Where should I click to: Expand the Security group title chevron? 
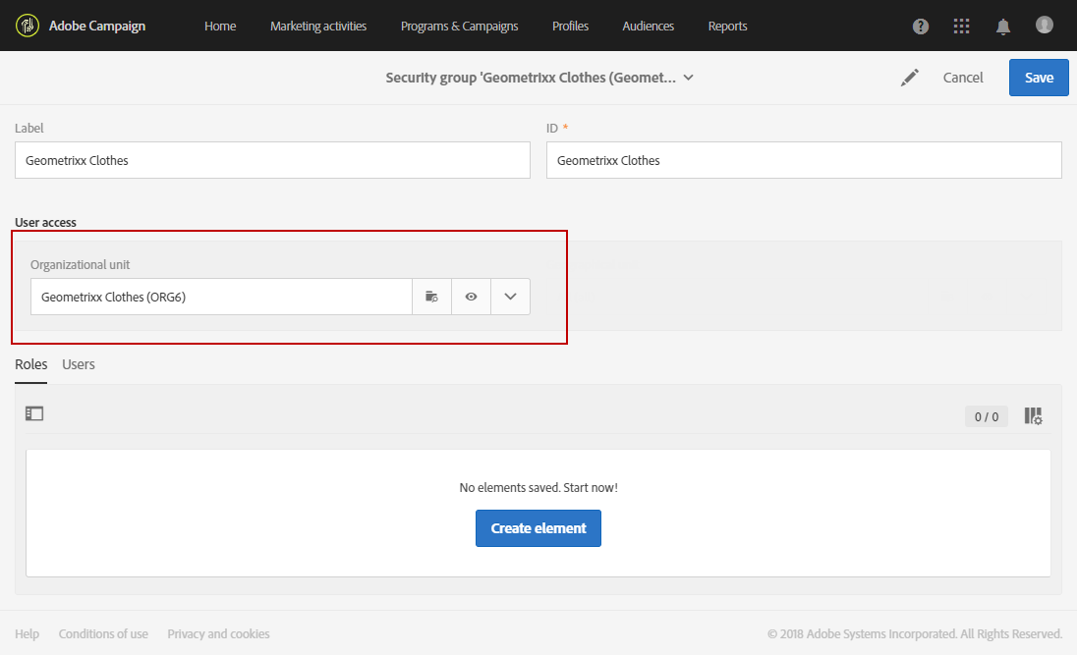(x=688, y=78)
